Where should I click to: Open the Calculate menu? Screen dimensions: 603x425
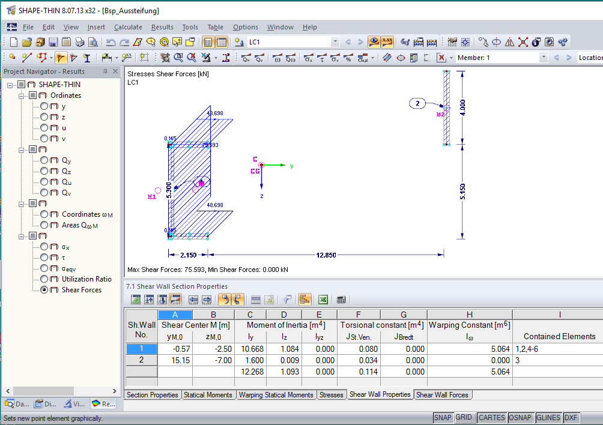tap(128, 27)
